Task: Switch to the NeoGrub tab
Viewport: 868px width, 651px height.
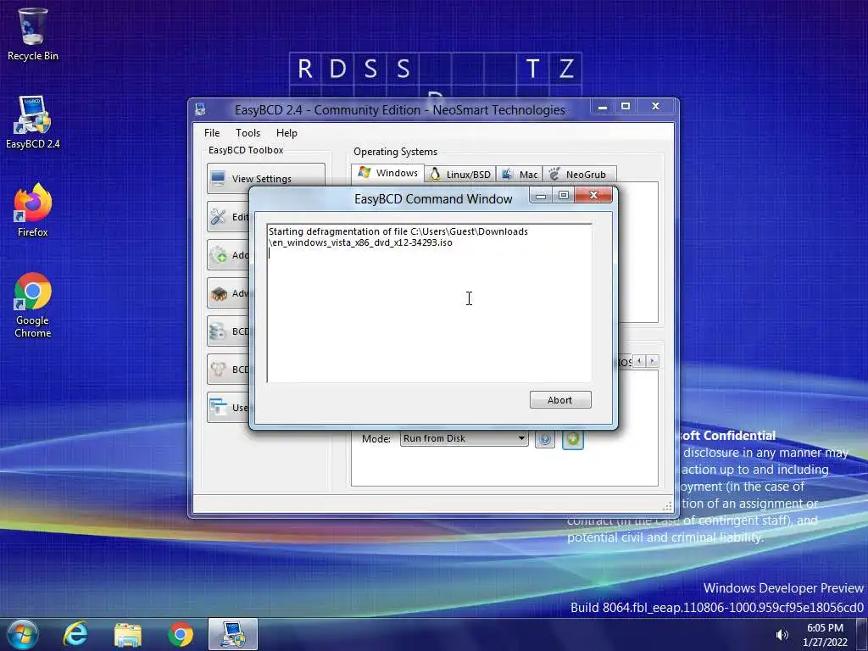Action: click(x=579, y=175)
